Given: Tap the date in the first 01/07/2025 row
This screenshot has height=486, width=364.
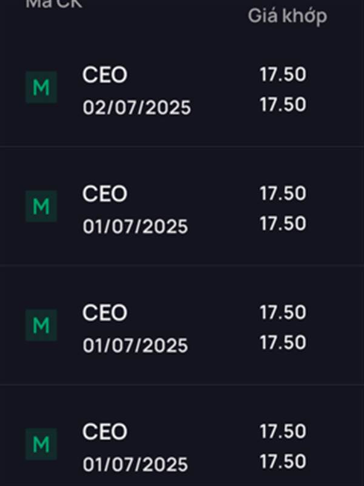Looking at the screenshot, I should point(135,227).
